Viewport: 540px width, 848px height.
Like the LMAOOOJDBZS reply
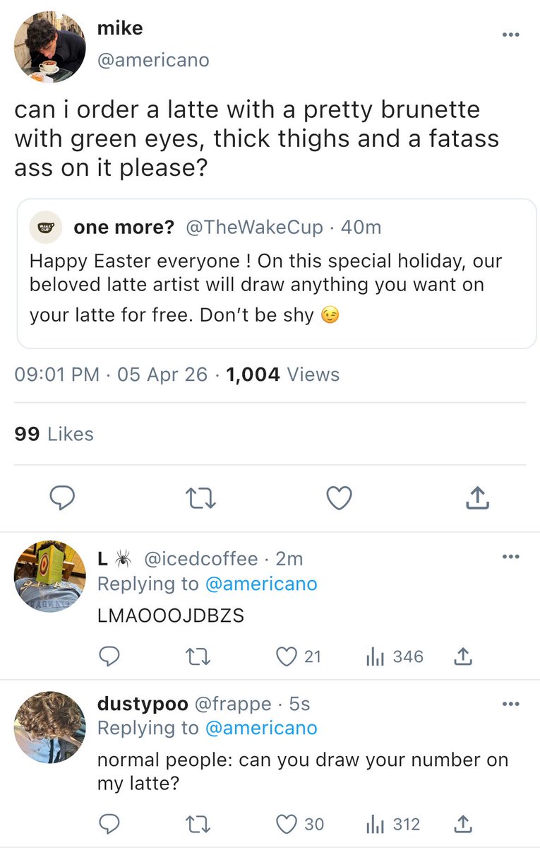click(x=287, y=656)
